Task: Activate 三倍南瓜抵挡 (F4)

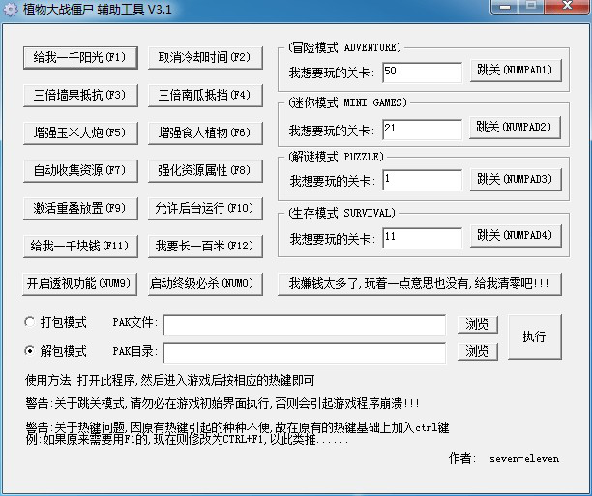Action: click(205, 96)
